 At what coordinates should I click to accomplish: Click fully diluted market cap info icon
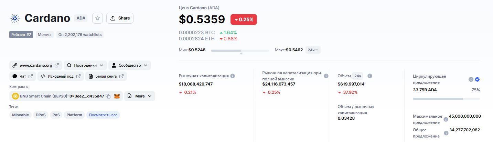pos(326,76)
